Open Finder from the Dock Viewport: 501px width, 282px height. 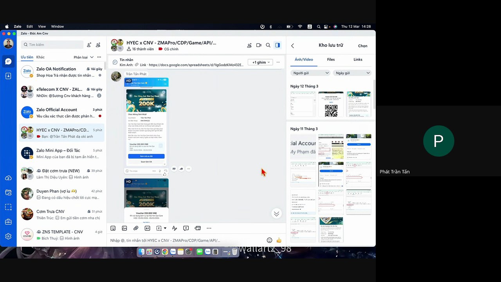tap(141, 252)
